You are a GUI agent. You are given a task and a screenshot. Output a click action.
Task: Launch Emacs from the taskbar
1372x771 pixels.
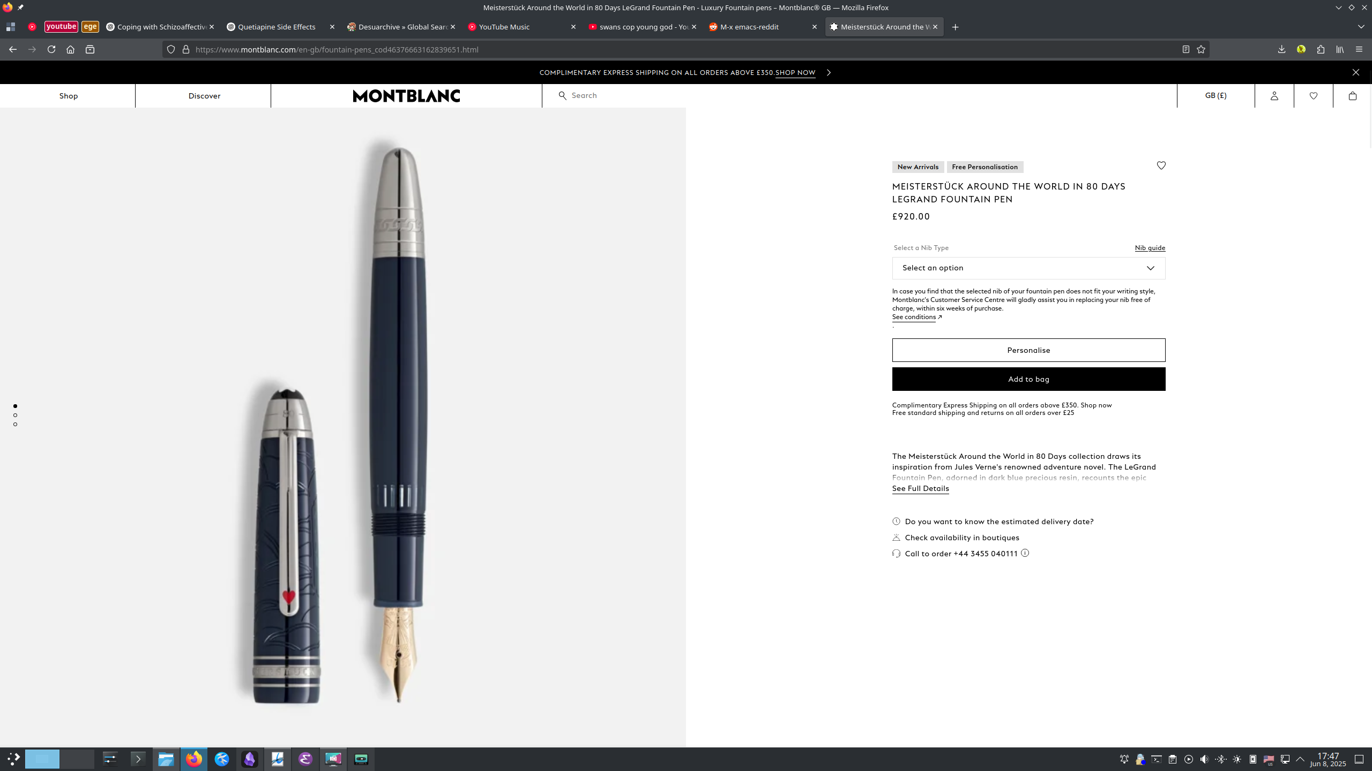(305, 759)
